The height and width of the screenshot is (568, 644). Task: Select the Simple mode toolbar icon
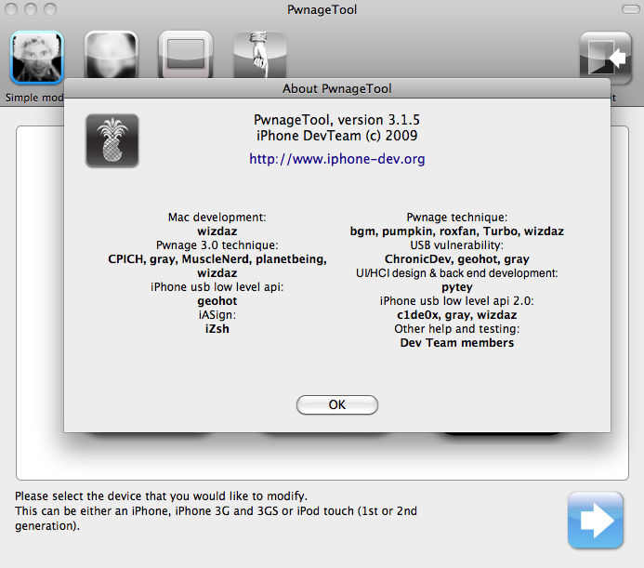tap(37, 57)
